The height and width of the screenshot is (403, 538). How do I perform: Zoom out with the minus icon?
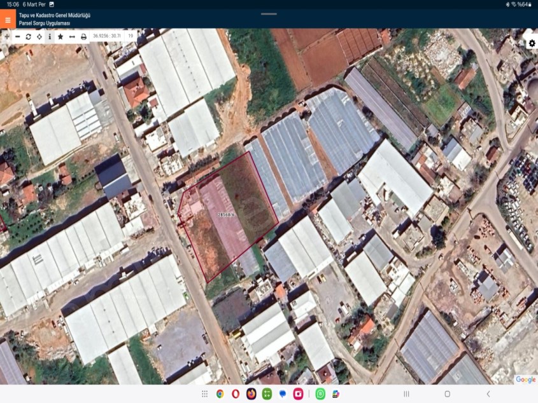click(18, 36)
